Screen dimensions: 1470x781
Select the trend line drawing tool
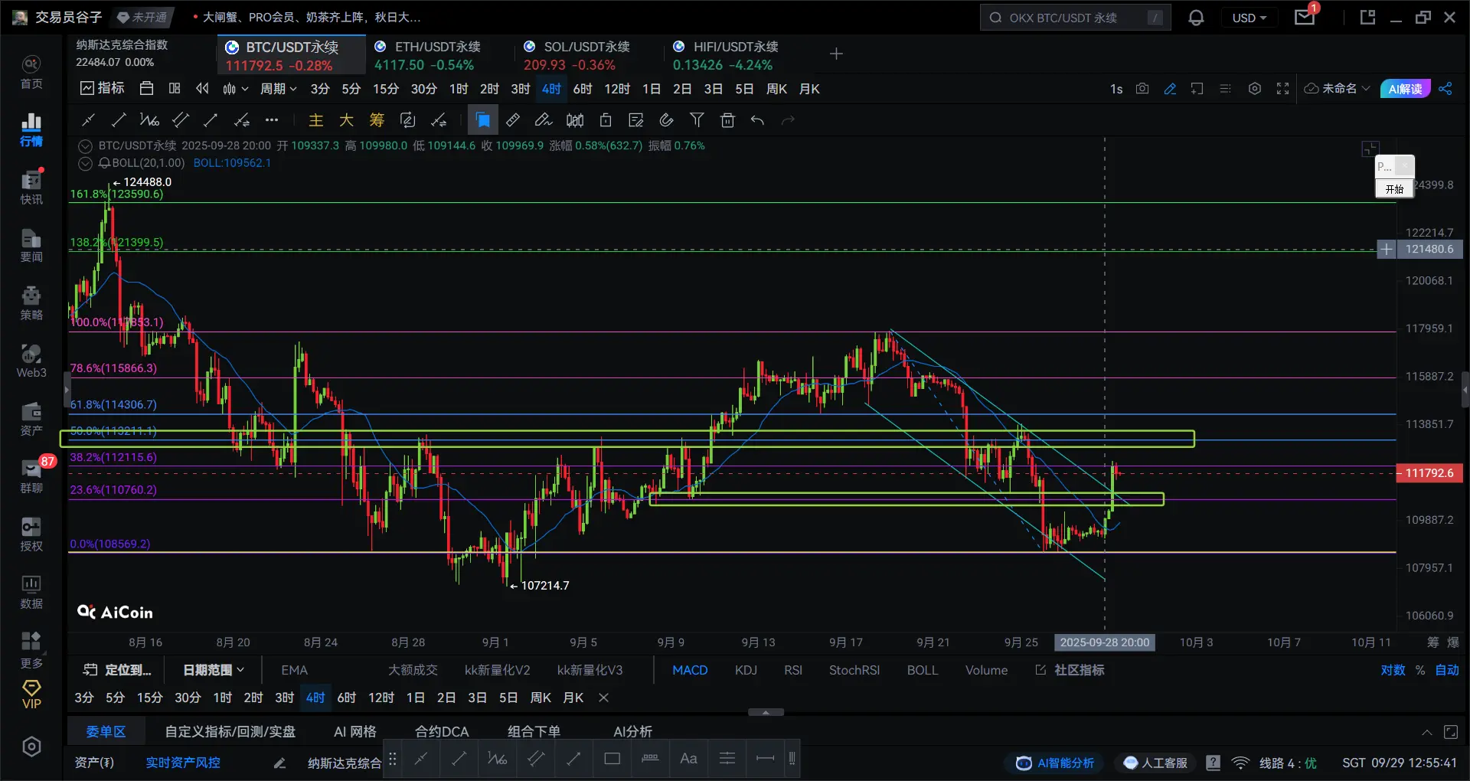pos(119,120)
